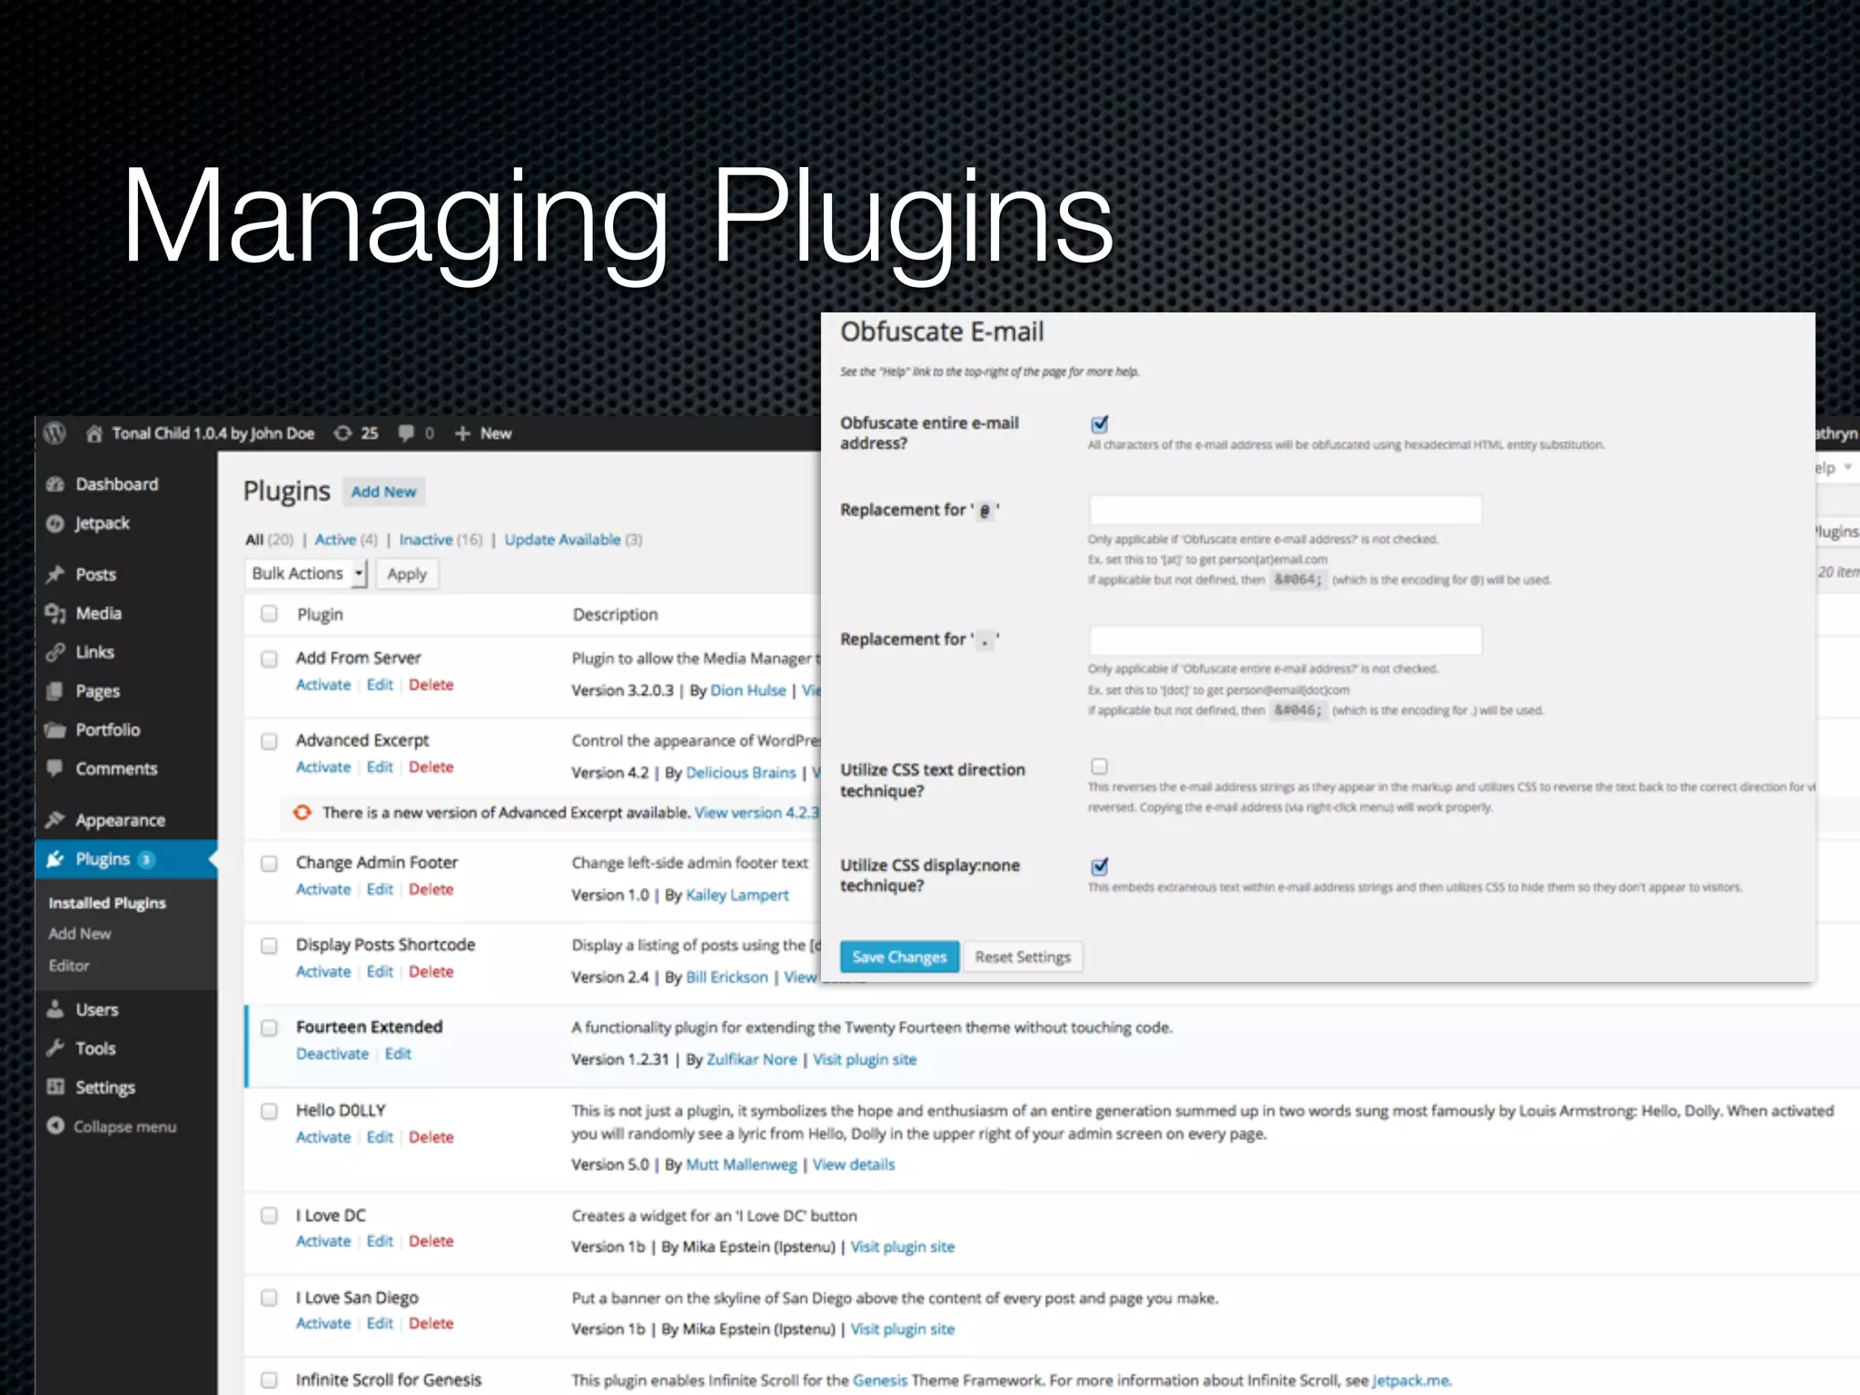Toggle the select-all Plugin header checkbox
The width and height of the screenshot is (1860, 1395).
(269, 614)
